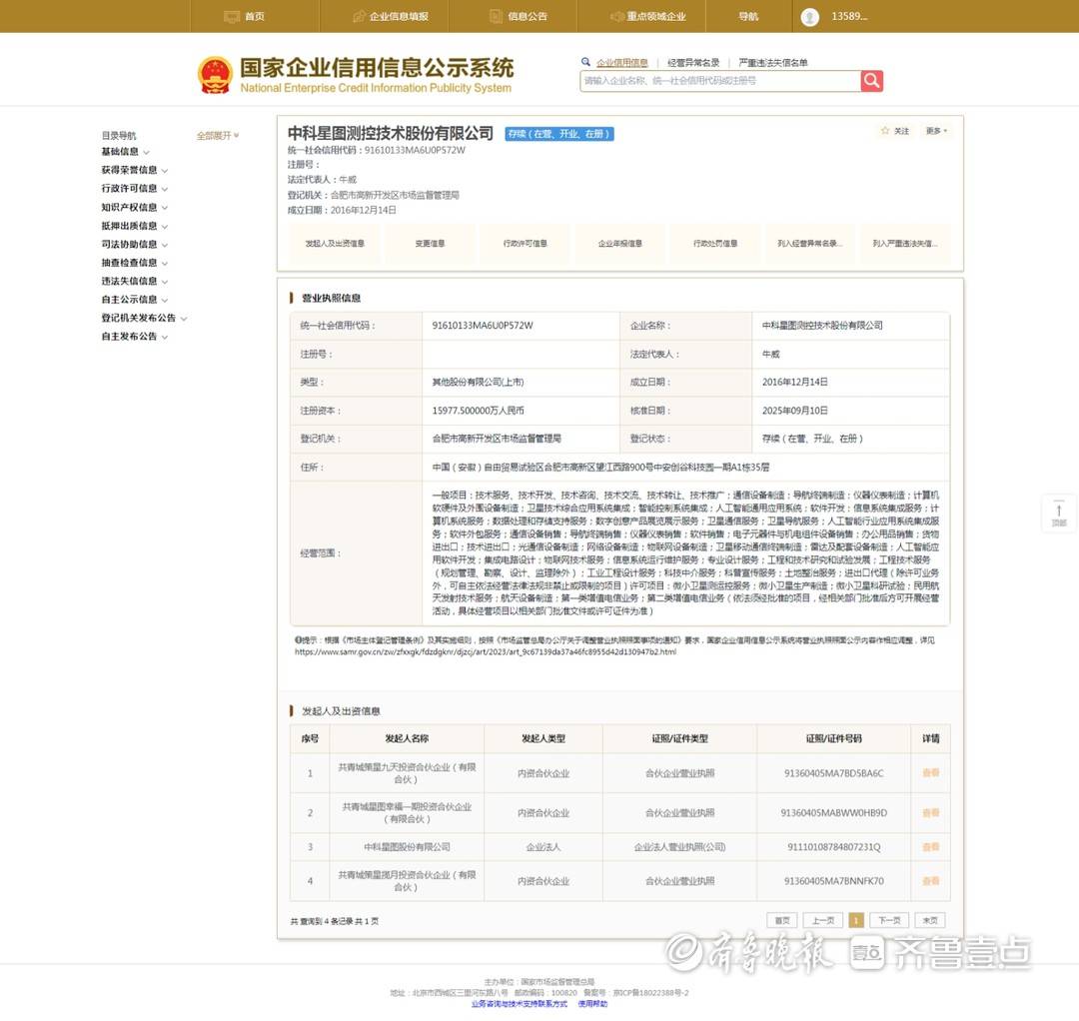The image size is (1079, 1021).
Task: Expand 行政许可信息 in sidebar
Action: (134, 189)
